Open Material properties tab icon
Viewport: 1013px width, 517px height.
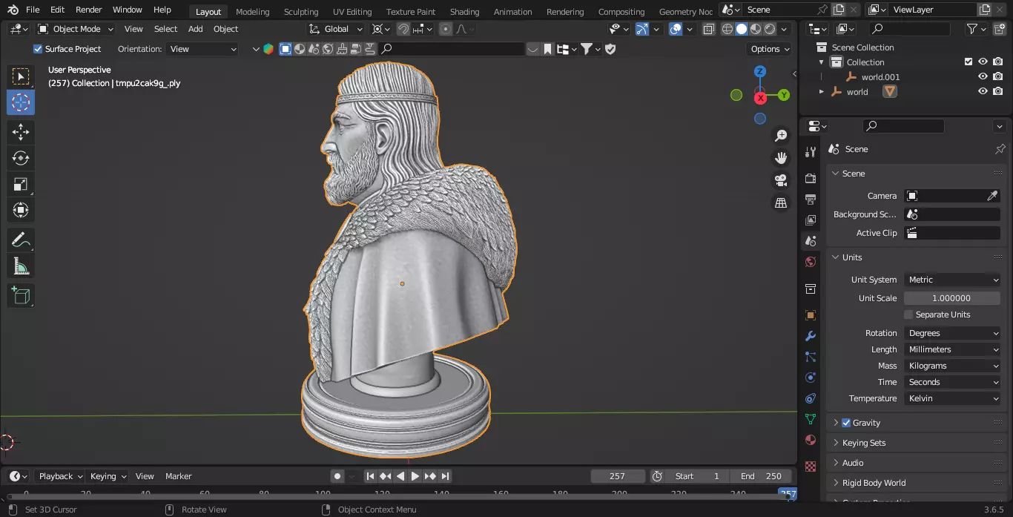(811, 440)
